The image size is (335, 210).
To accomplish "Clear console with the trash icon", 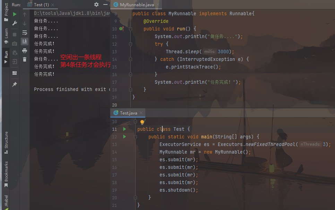I will point(25,60).
